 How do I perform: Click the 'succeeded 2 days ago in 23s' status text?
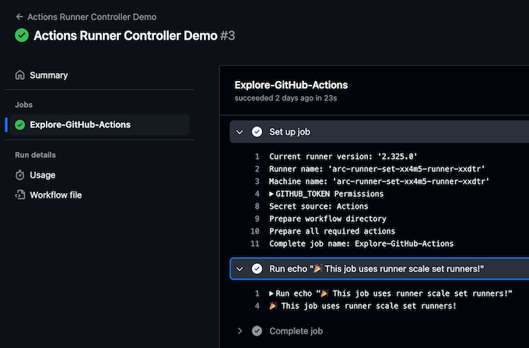(x=286, y=98)
